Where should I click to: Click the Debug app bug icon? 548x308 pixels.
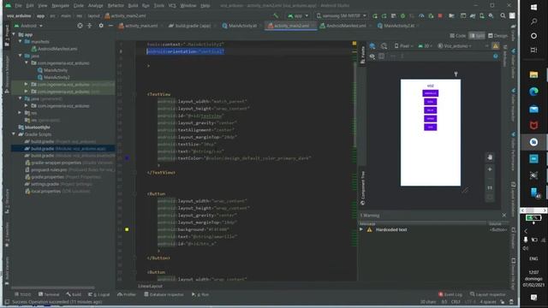[x=402, y=15]
